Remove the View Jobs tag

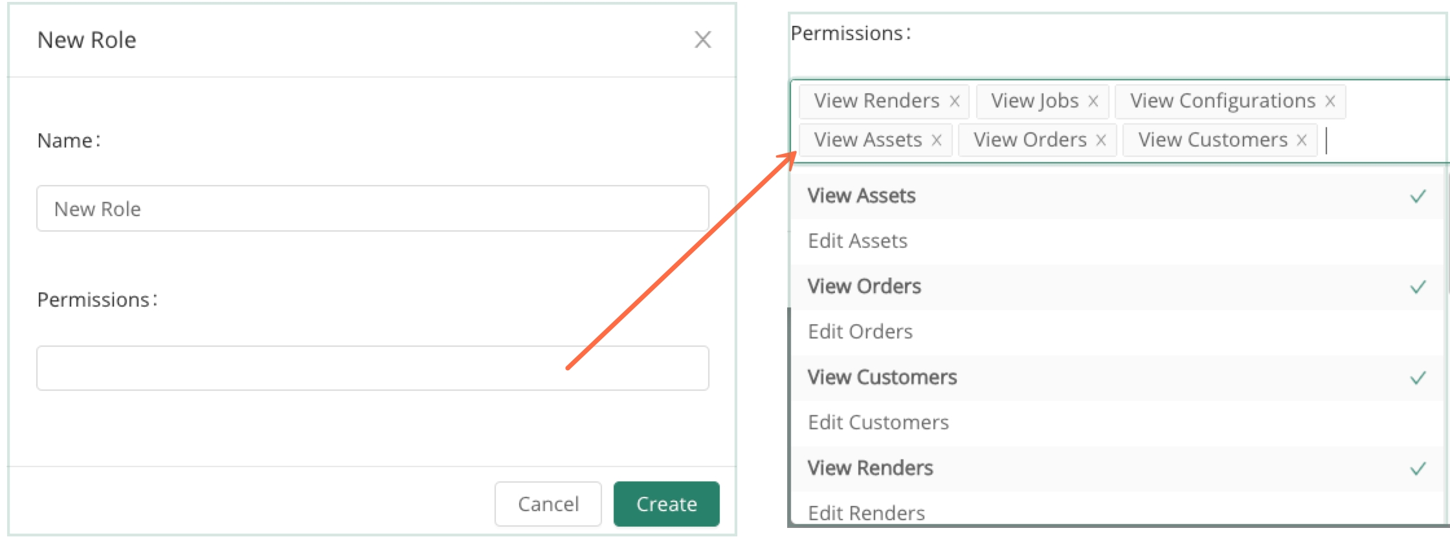(1093, 102)
